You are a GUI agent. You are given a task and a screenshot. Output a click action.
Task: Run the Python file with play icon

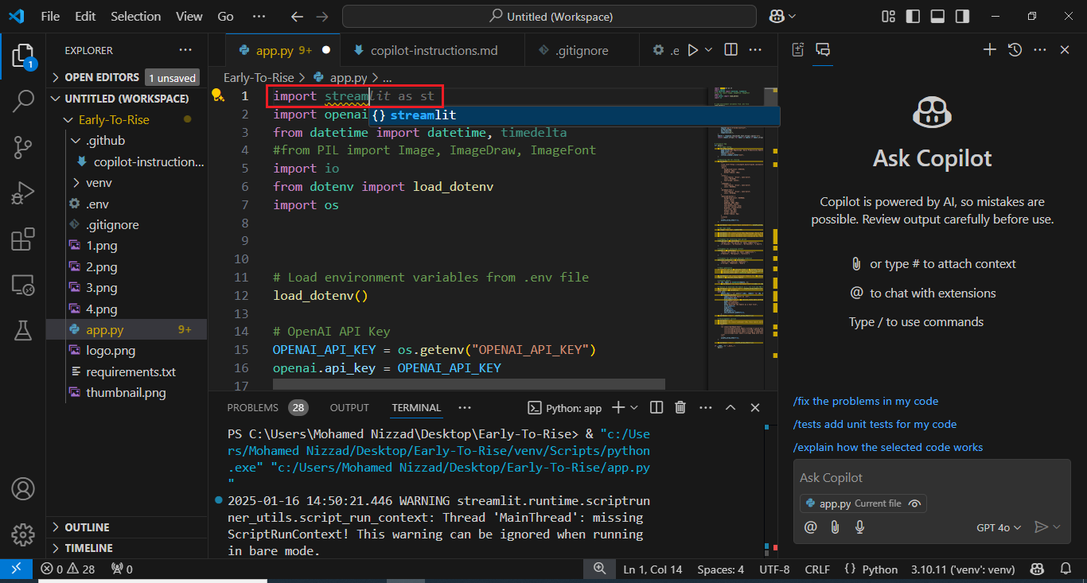692,50
